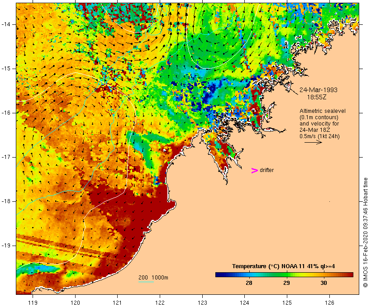Click the latitude label '-14'

6,24
